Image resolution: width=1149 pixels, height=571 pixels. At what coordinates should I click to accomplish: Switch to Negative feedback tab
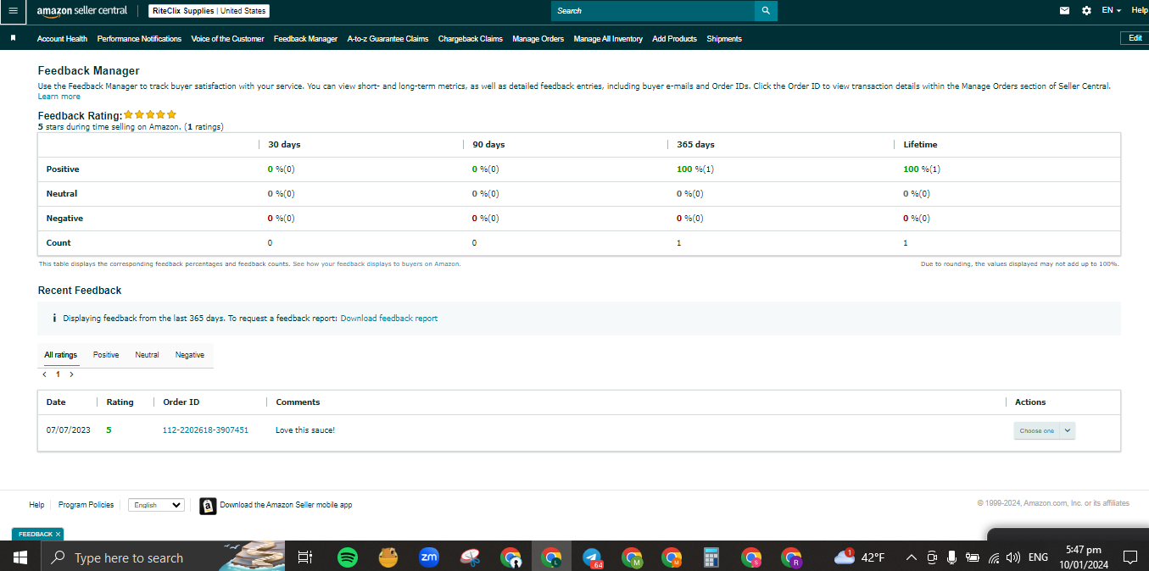190,355
